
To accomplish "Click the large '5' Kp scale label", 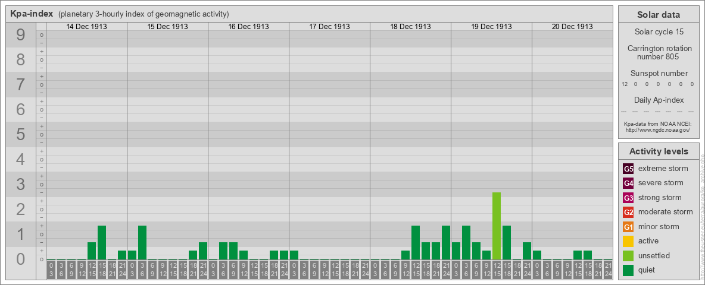I will coord(21,134).
